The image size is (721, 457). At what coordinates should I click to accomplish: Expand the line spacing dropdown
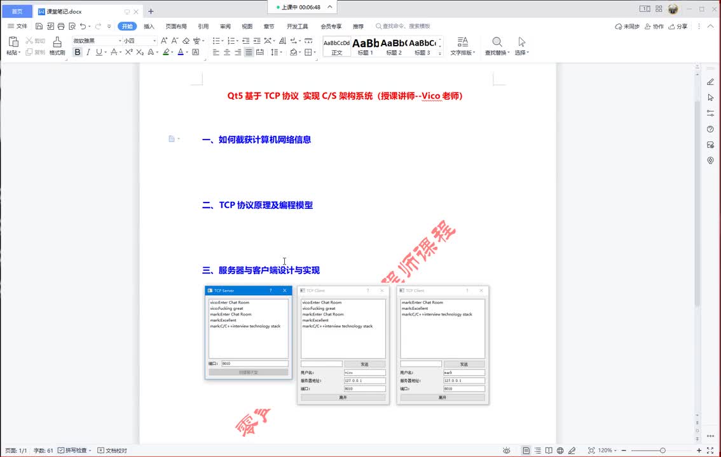point(281,52)
